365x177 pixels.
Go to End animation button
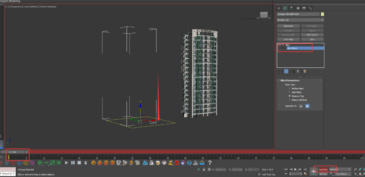pyautogui.click(x=305, y=170)
